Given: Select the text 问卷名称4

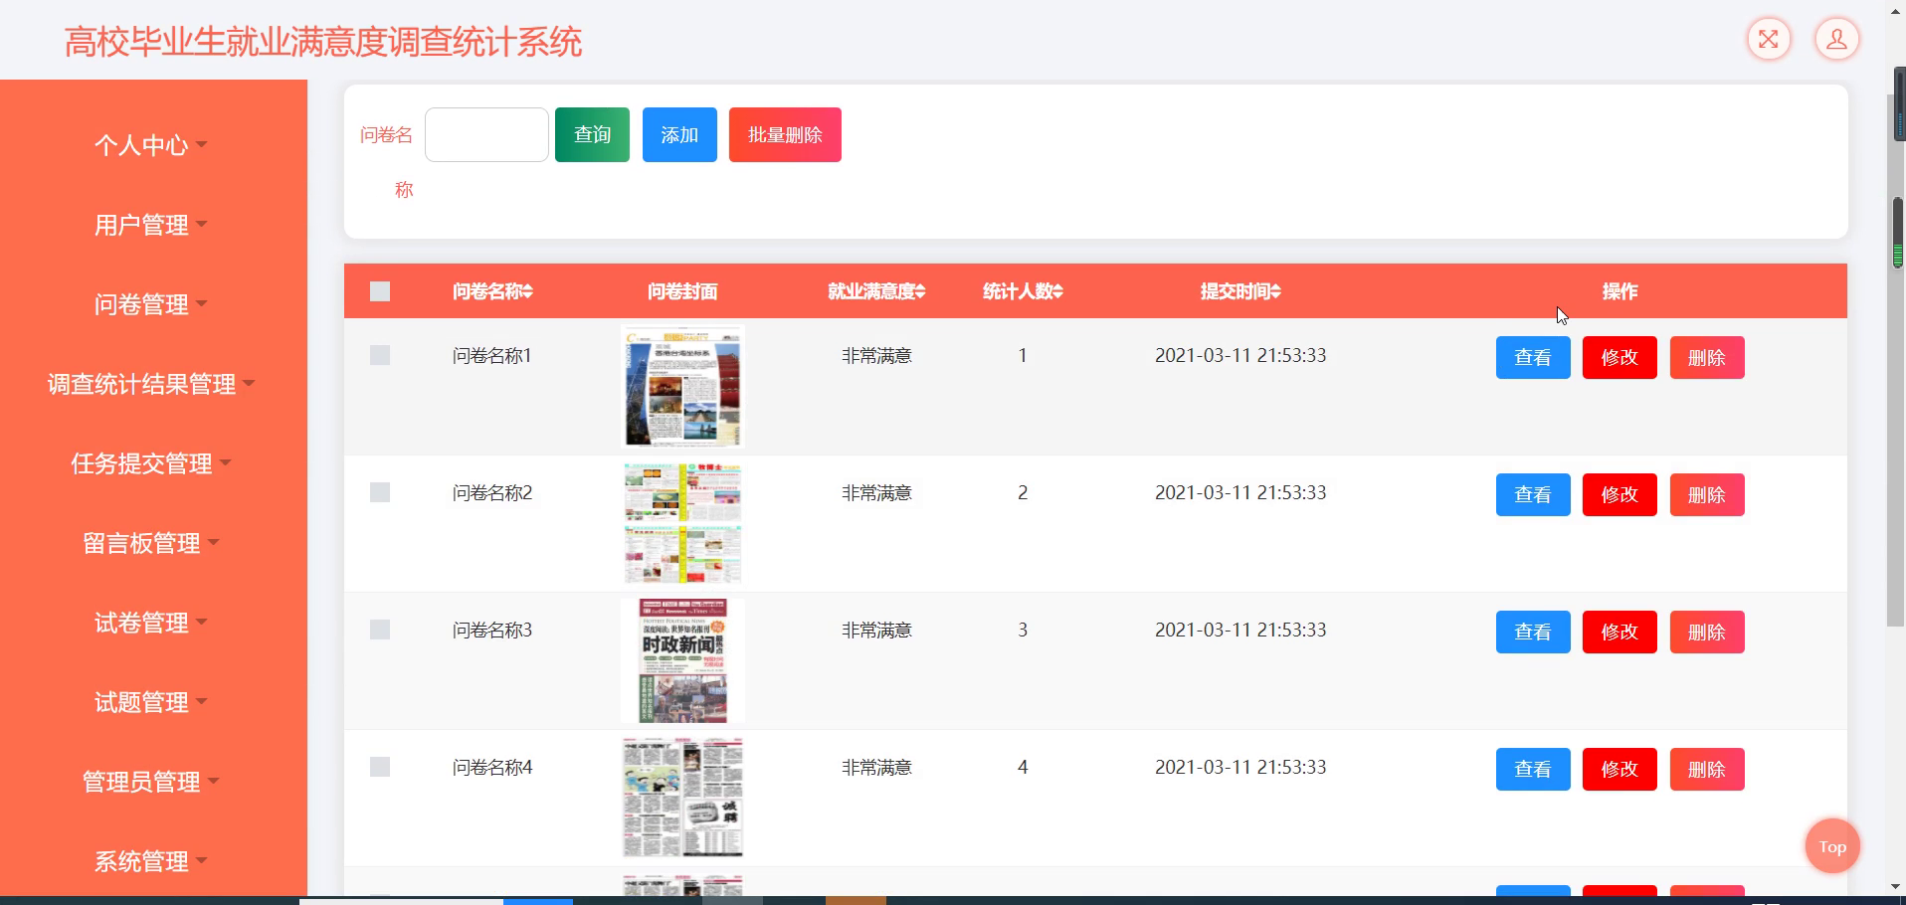Looking at the screenshot, I should (492, 767).
